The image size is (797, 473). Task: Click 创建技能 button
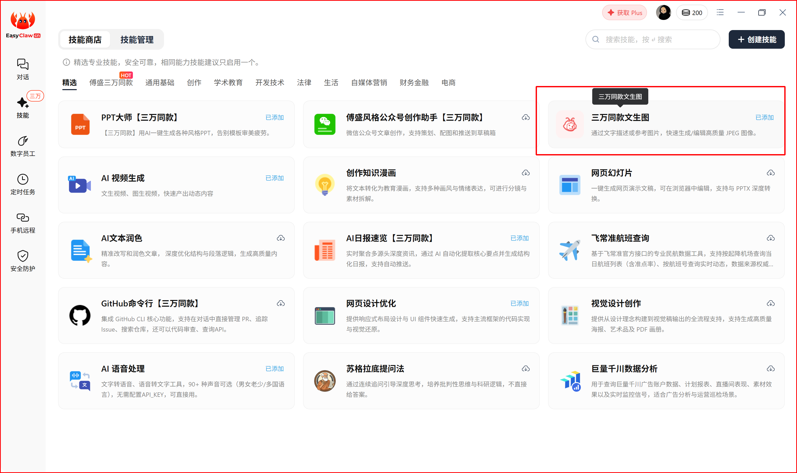tap(757, 40)
